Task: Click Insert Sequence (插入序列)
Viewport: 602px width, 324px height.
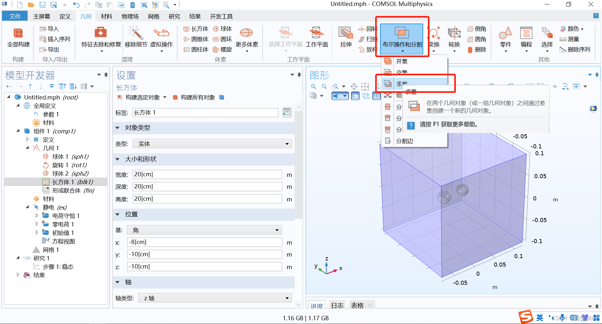Action: pyautogui.click(x=55, y=39)
